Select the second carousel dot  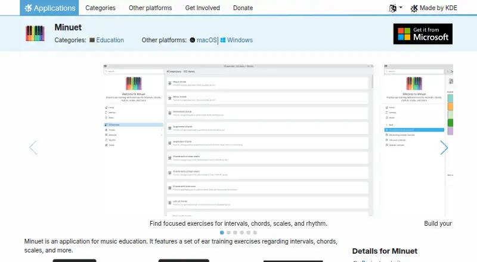228,232
